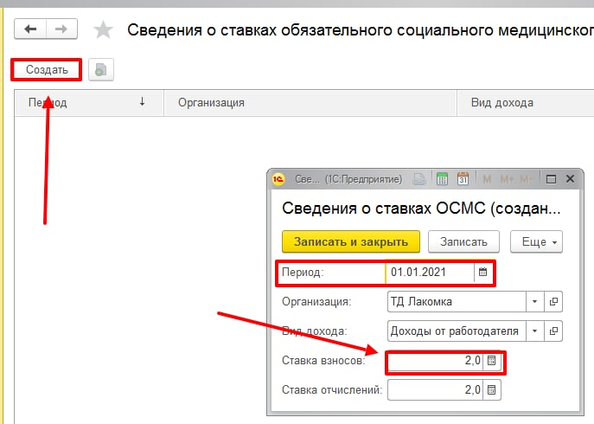Open calculator for Ставка взносов field
Screen dimensions: 594x424
coord(491,361)
